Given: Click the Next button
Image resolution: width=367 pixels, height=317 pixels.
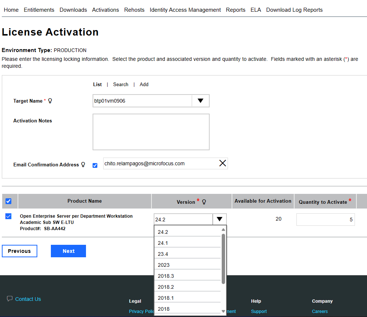Looking at the screenshot, I should coord(68,251).
